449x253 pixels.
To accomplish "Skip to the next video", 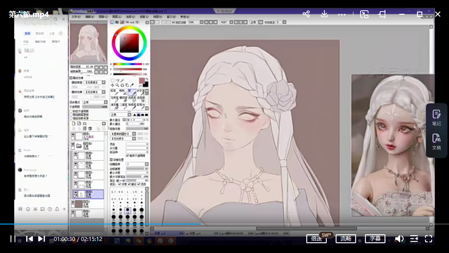I will (41, 239).
